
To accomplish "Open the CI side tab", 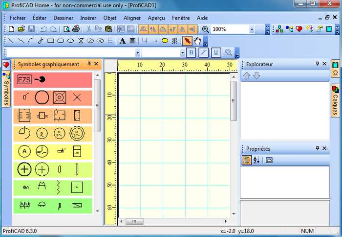I will point(335,69).
